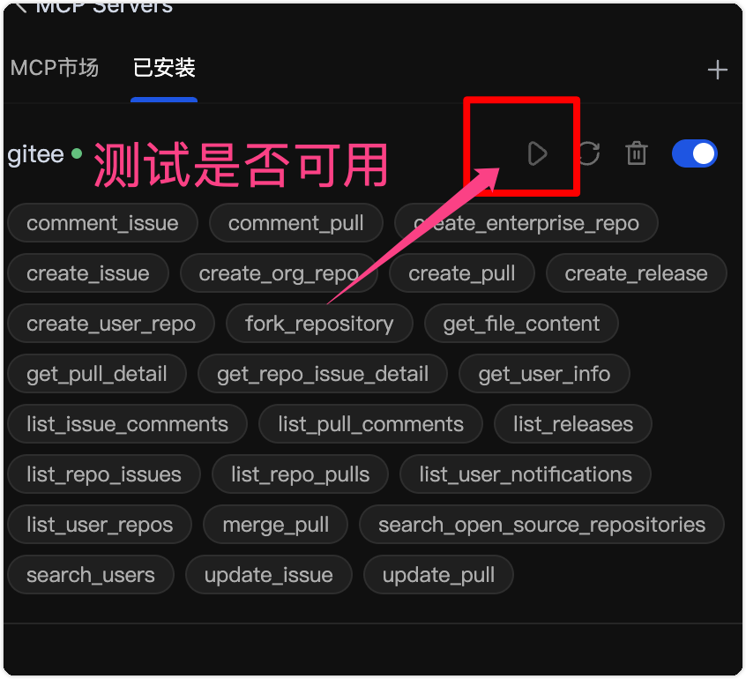Image resolution: width=746 pixels, height=679 pixels.
Task: Refresh the gitee MCP server
Action: pos(590,153)
